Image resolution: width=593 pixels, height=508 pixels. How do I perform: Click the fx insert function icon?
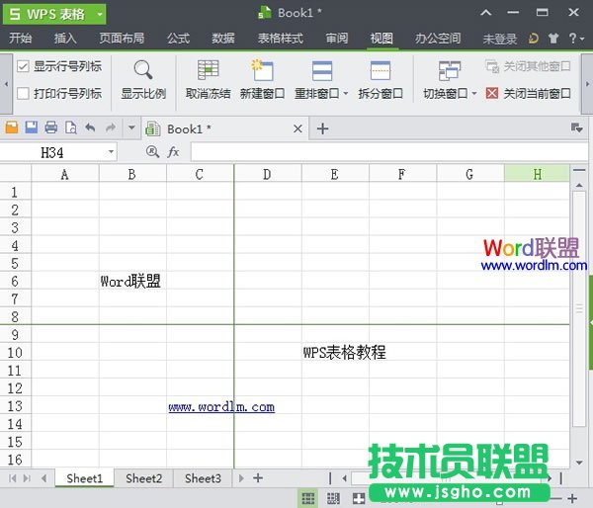point(173,151)
